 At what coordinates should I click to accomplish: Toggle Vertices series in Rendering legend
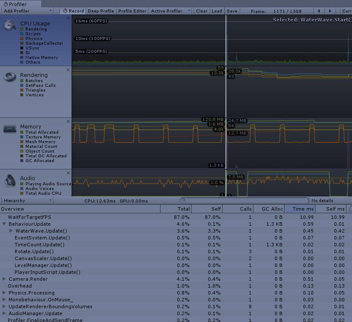[x=22, y=95]
